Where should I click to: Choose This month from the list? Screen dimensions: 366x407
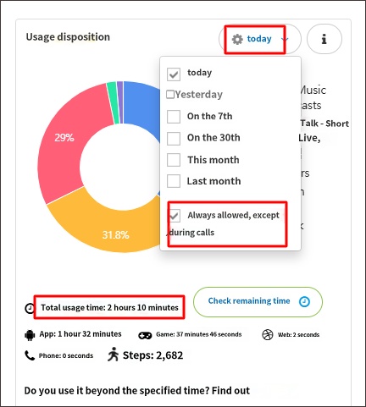213,160
